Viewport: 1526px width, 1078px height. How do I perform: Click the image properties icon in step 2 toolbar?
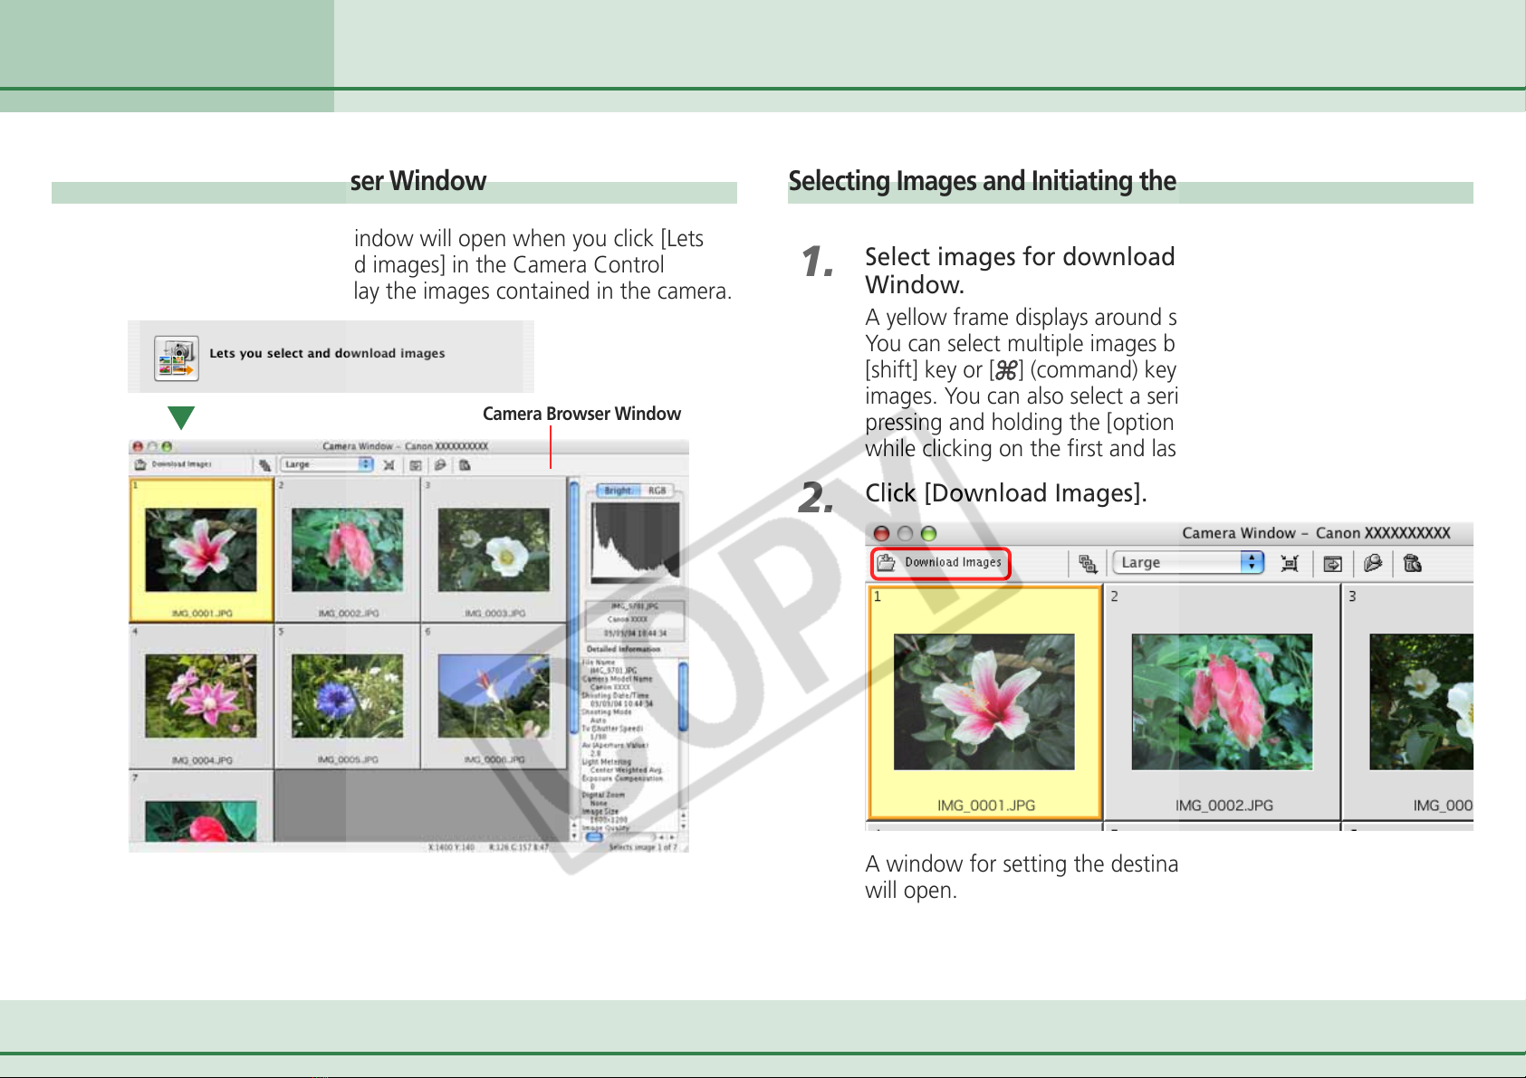click(x=1373, y=564)
